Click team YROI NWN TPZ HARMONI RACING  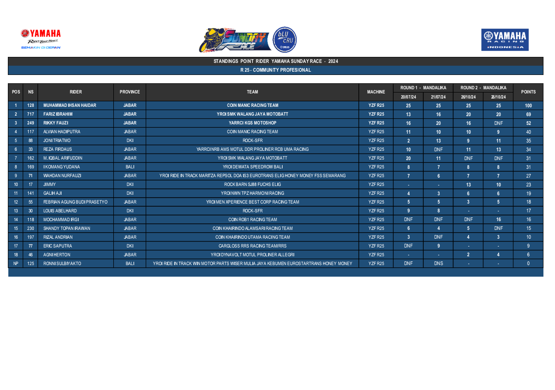click(x=253, y=193)
